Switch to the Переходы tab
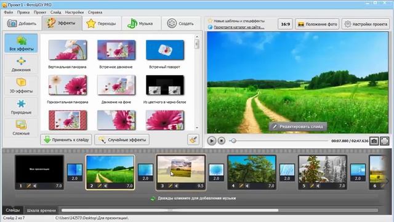 pos(102,23)
